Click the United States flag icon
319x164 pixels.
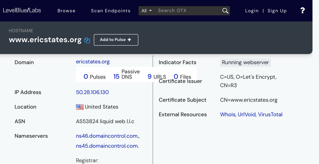(x=80, y=107)
